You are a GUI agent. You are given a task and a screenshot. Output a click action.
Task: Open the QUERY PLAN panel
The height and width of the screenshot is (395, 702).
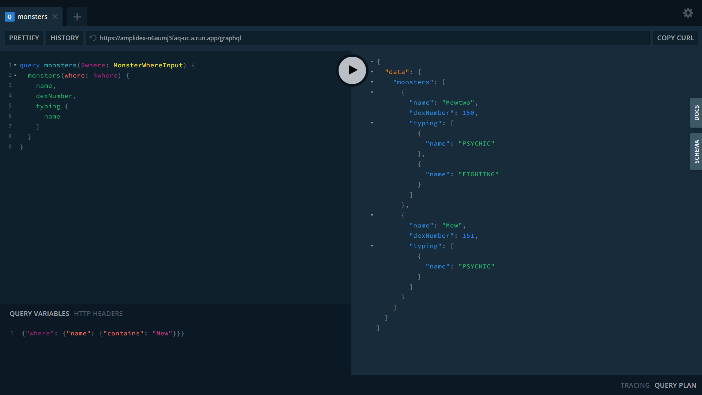(x=675, y=385)
